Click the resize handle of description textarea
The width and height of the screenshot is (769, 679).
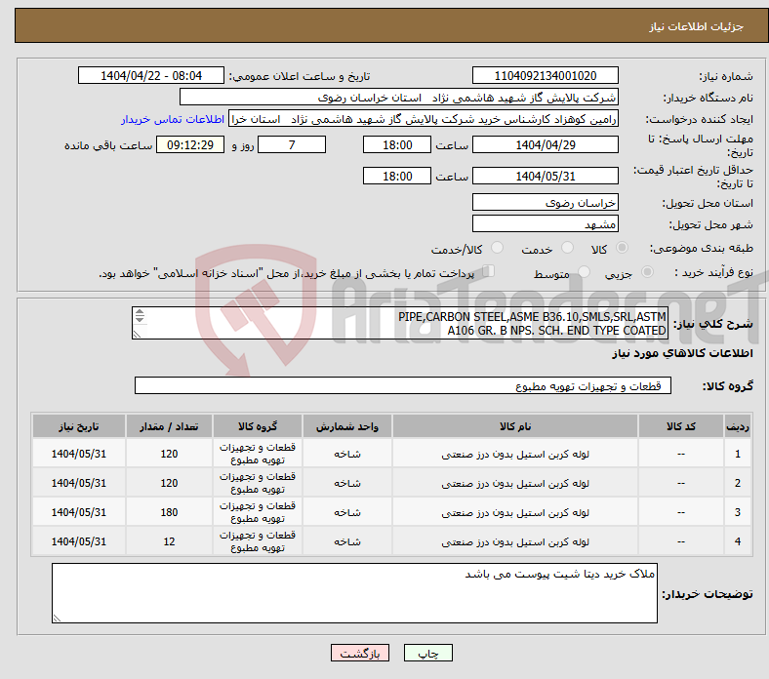point(138,335)
